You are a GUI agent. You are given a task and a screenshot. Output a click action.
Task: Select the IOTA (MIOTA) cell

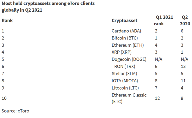(x=125, y=81)
